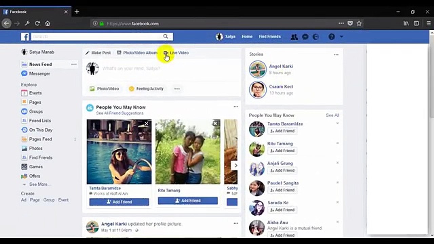Open Friend Requests icon in top bar
This screenshot has height=244, width=434.
(294, 37)
